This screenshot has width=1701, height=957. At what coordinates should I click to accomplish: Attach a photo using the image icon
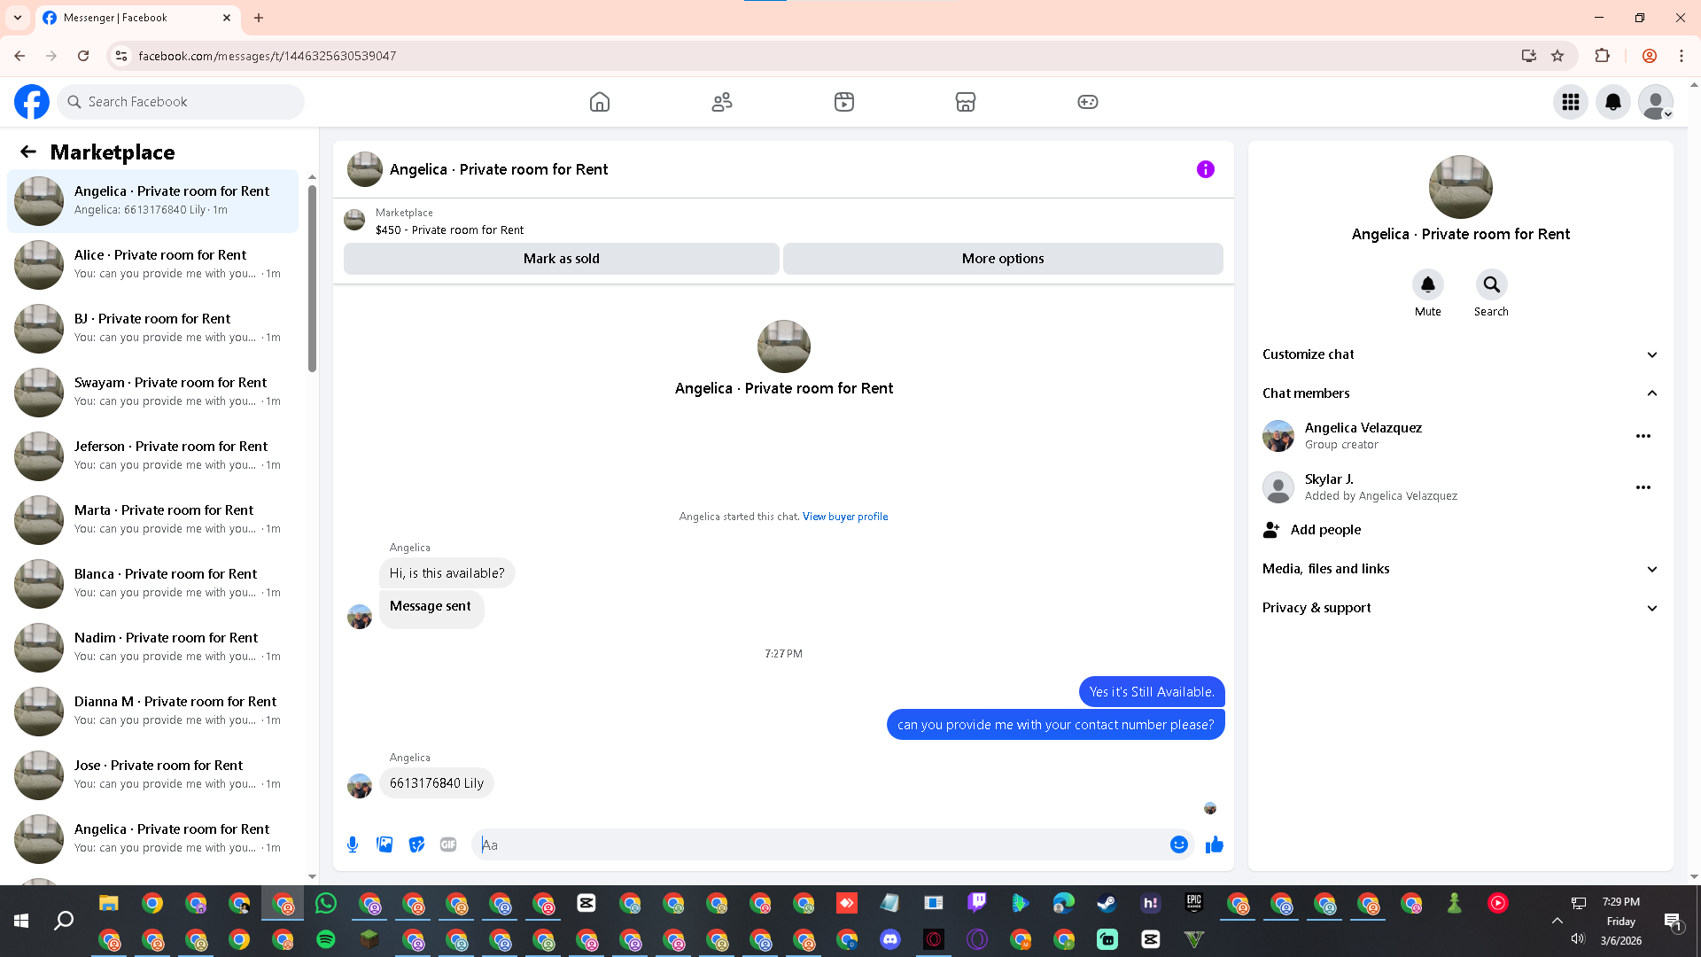click(384, 844)
